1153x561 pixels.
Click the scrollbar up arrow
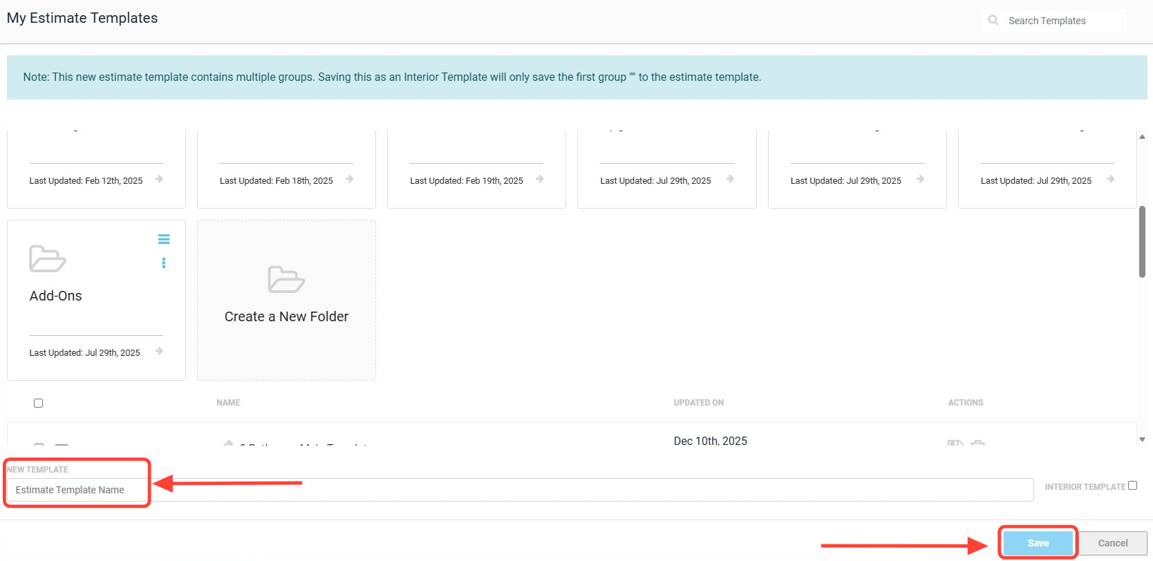[x=1142, y=137]
